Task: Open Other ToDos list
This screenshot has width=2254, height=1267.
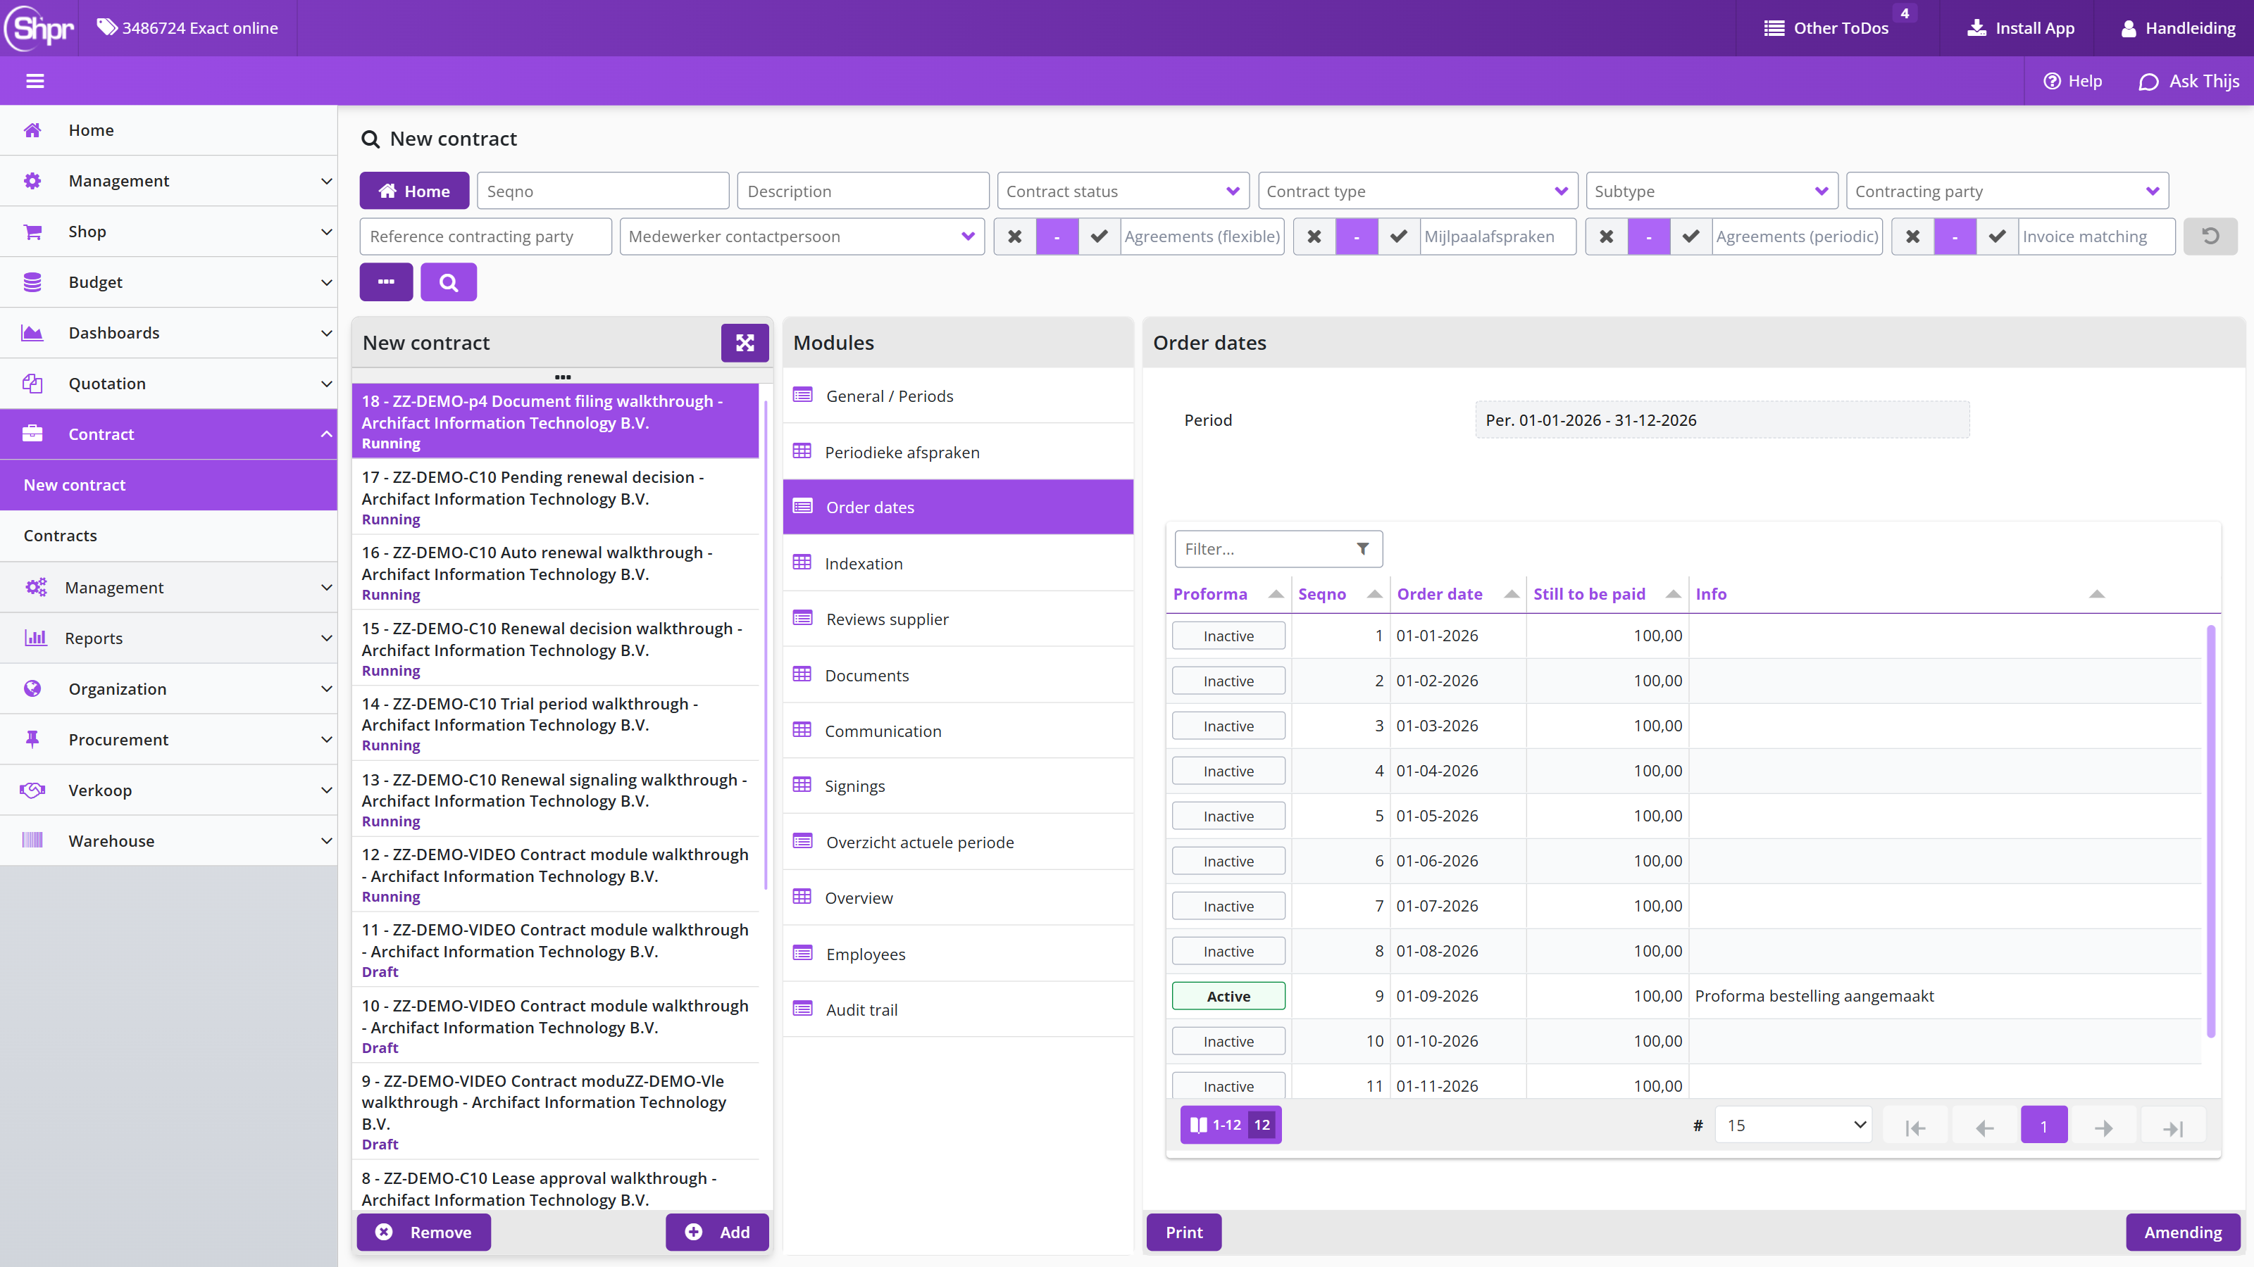Action: point(1826,28)
